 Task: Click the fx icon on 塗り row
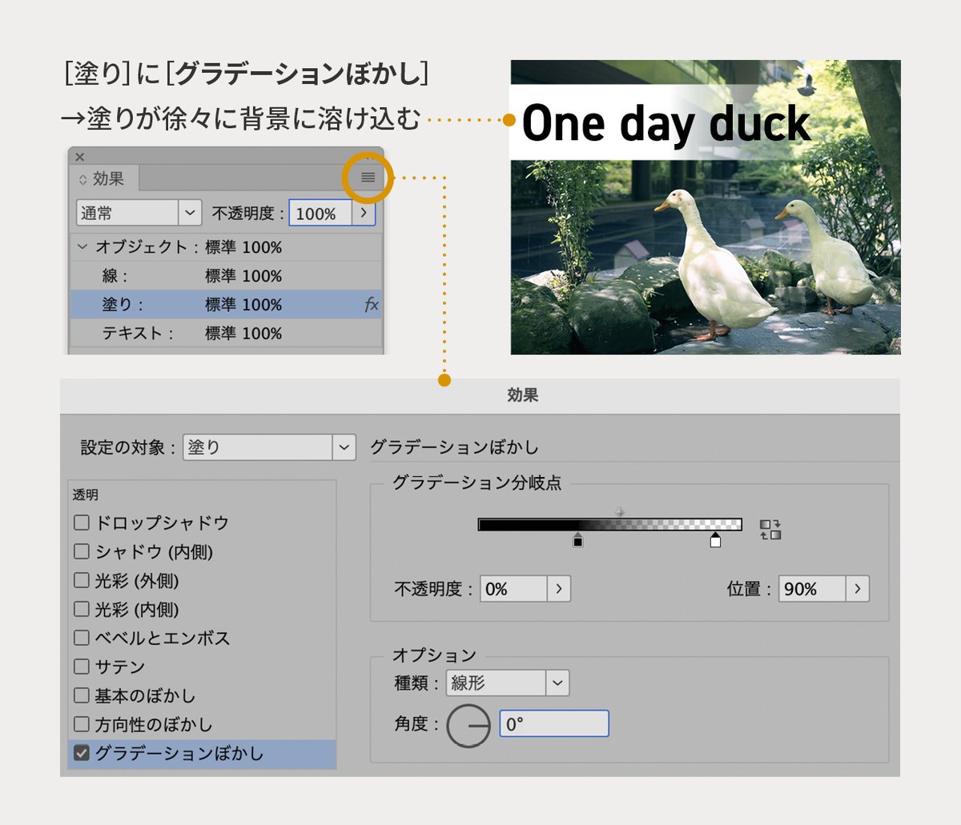372,304
